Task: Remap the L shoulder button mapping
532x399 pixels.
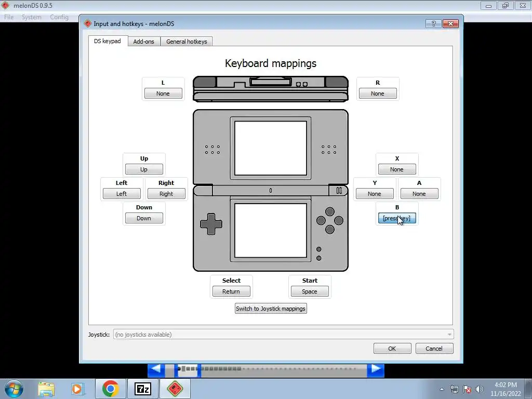Action: [x=163, y=94]
